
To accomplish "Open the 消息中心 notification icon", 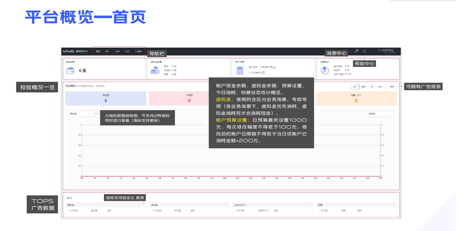I will 356,52.
